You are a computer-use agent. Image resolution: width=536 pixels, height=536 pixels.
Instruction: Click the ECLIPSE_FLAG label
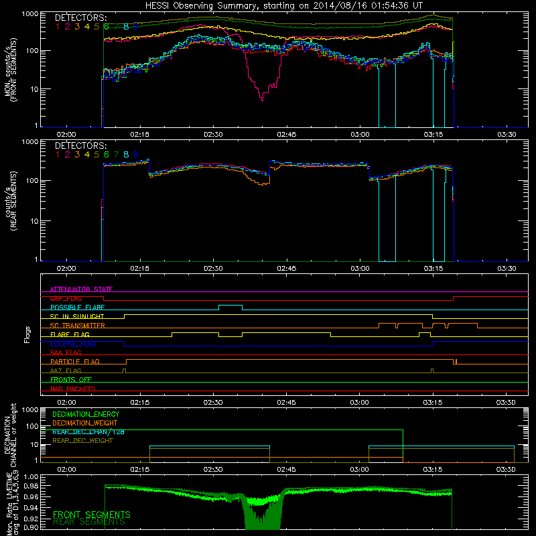(73, 344)
